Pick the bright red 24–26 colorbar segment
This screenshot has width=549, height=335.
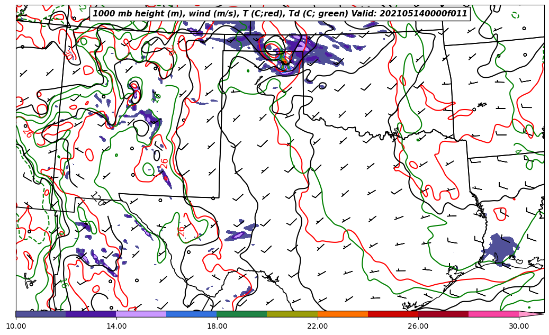click(393, 314)
